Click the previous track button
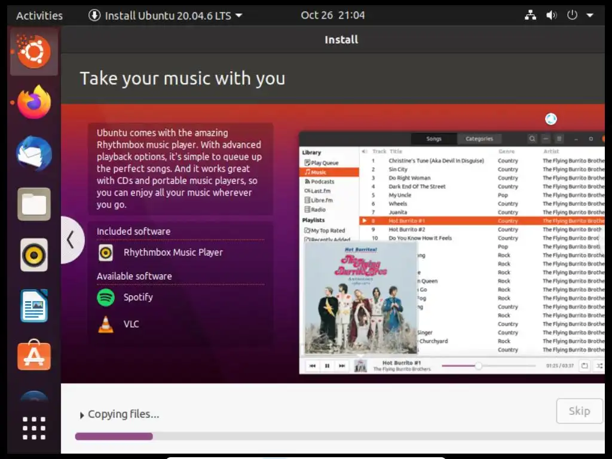612x459 pixels. click(312, 366)
